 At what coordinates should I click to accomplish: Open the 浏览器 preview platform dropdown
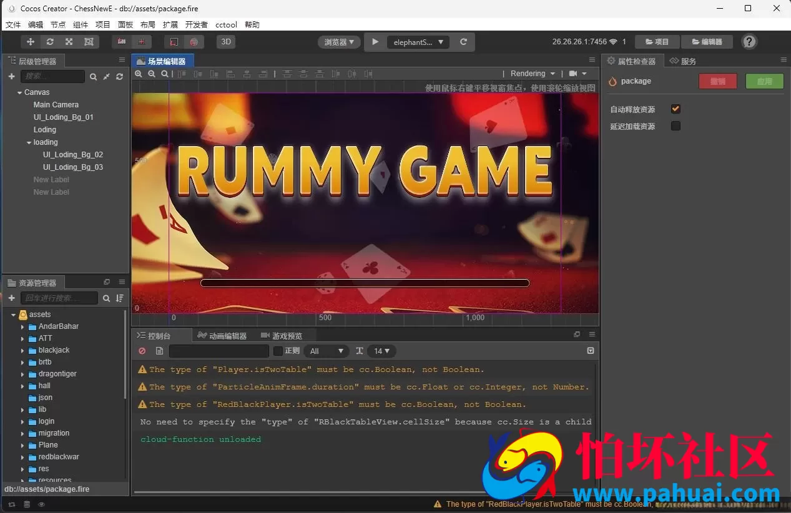pyautogui.click(x=340, y=42)
